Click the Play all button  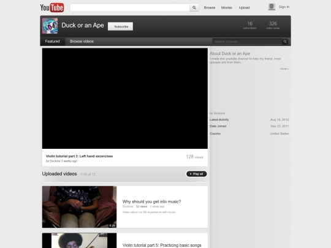tap(196, 174)
